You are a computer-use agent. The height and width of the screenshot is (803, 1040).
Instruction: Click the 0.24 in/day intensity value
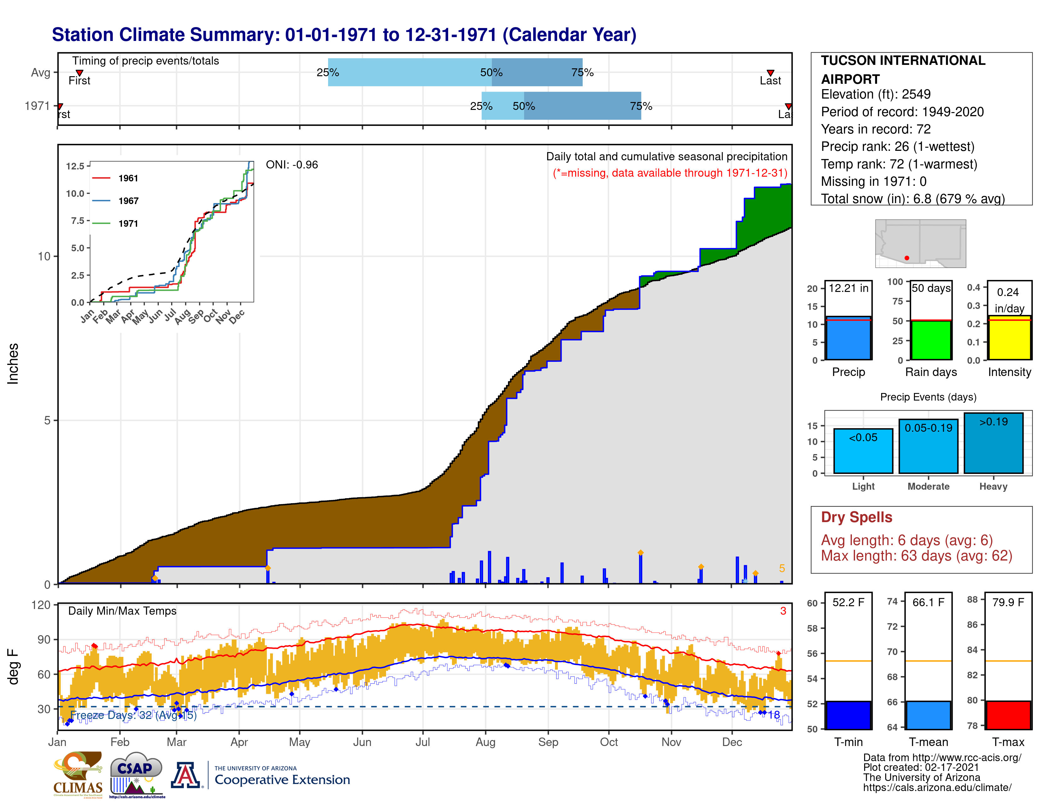[x=1008, y=300]
